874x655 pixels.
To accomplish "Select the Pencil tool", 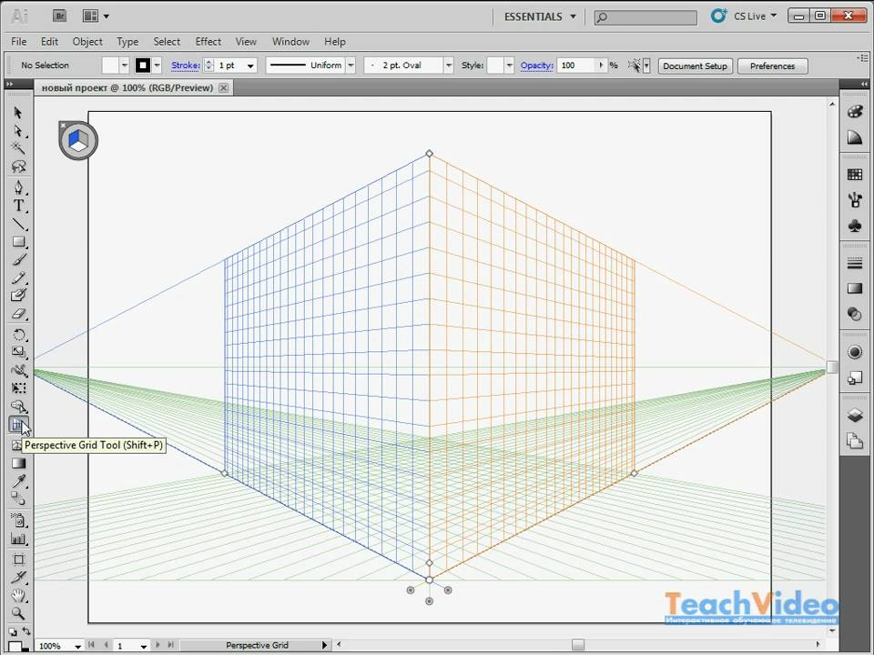I will point(18,278).
